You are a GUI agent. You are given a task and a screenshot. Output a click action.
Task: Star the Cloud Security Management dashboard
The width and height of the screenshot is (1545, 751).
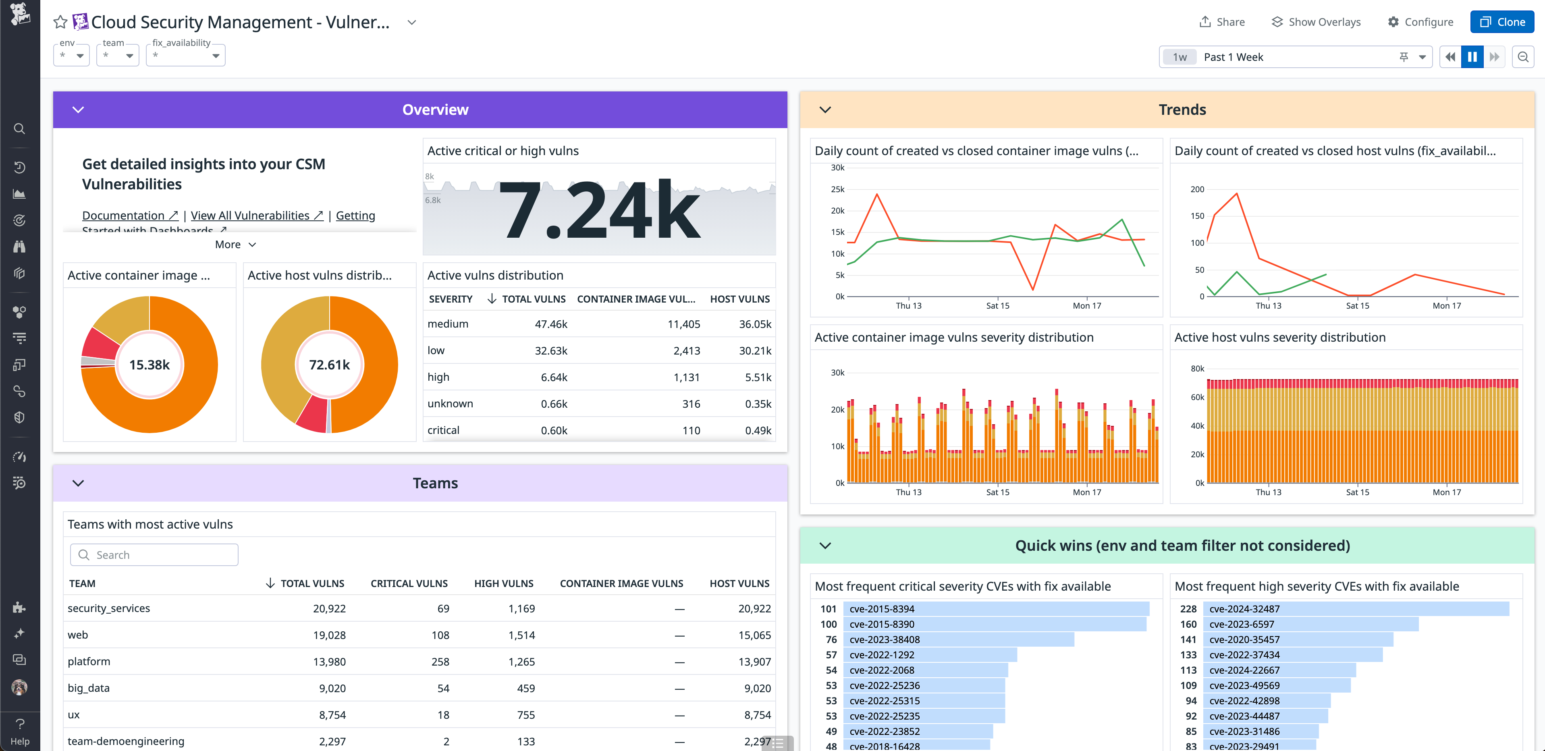click(59, 22)
